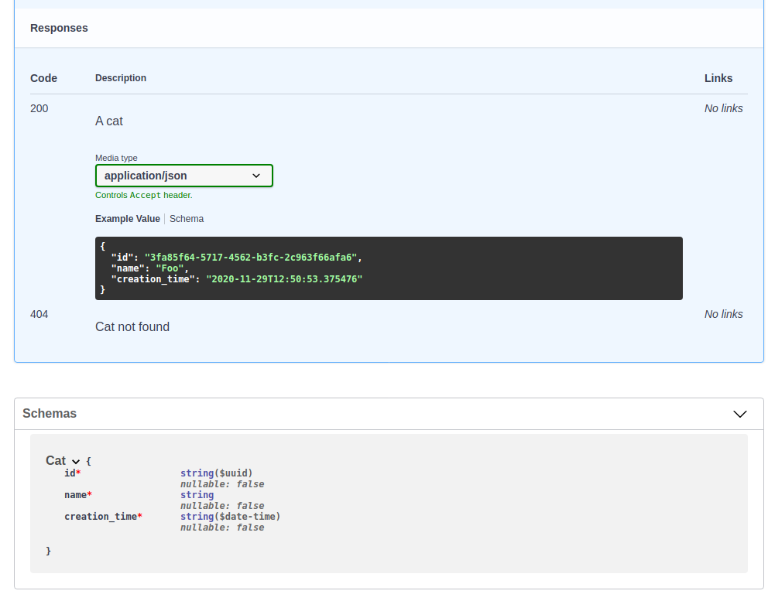The width and height of the screenshot is (768, 601).
Task: Click the 200 response code
Action: [39, 108]
